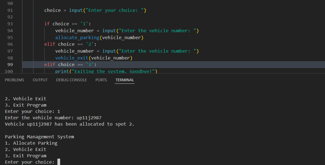Click line number 91 in the gutter
The width and height of the screenshot is (325, 165).
(x=10, y=10)
